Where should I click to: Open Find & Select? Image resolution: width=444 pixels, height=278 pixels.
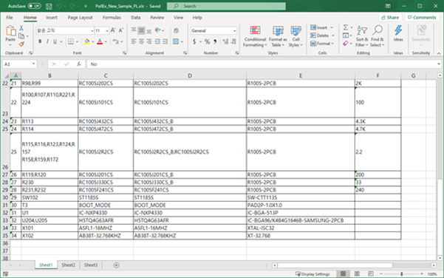tap(378, 36)
